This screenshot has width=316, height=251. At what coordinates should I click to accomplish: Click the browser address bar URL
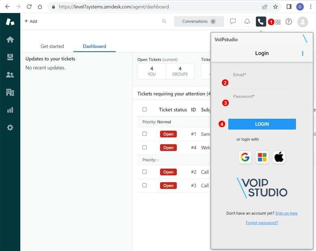(x=114, y=6)
